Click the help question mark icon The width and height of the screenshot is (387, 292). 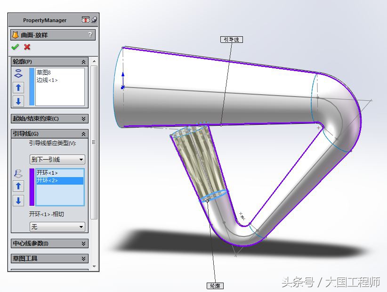click(x=90, y=34)
